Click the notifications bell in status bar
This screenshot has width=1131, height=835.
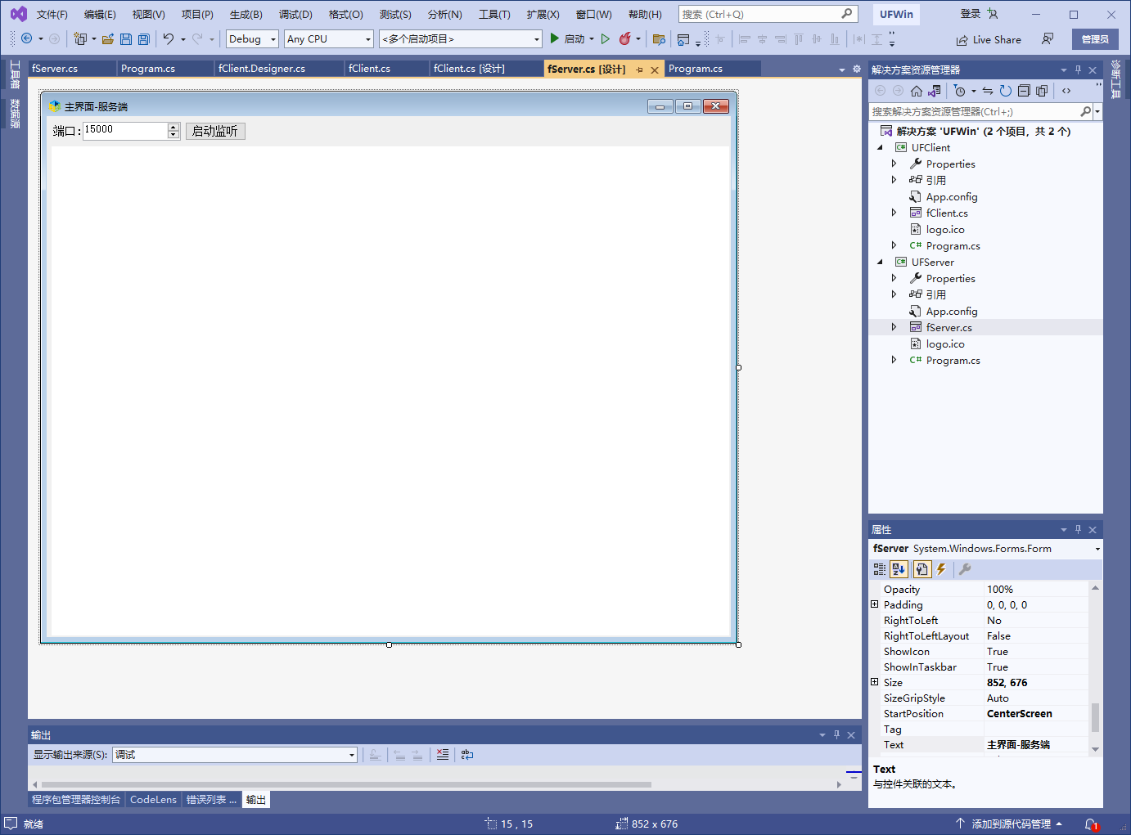tap(1092, 824)
